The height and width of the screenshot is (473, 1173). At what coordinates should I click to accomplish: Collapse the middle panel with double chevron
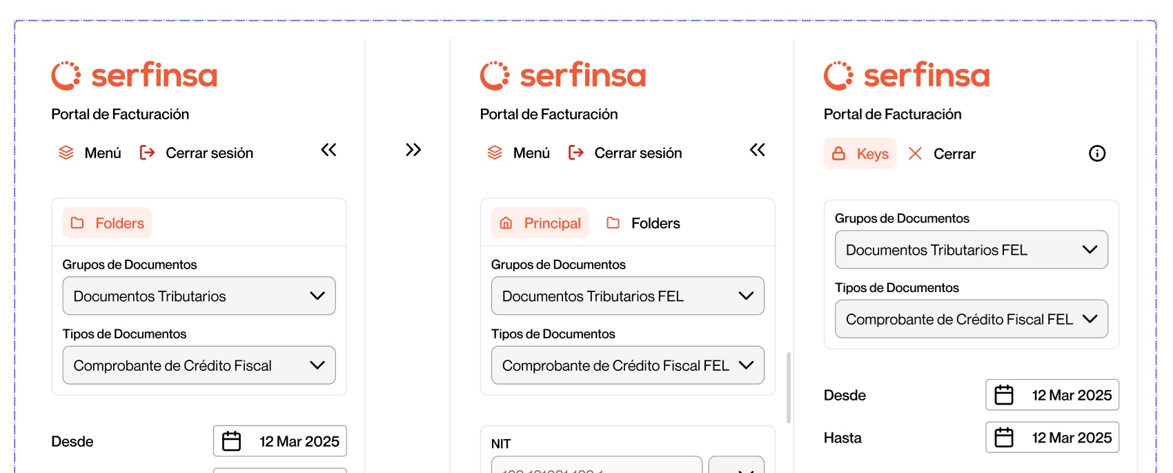(x=757, y=150)
